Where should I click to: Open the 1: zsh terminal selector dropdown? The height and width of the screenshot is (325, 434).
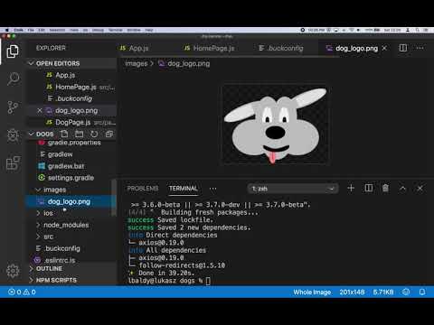(x=293, y=189)
